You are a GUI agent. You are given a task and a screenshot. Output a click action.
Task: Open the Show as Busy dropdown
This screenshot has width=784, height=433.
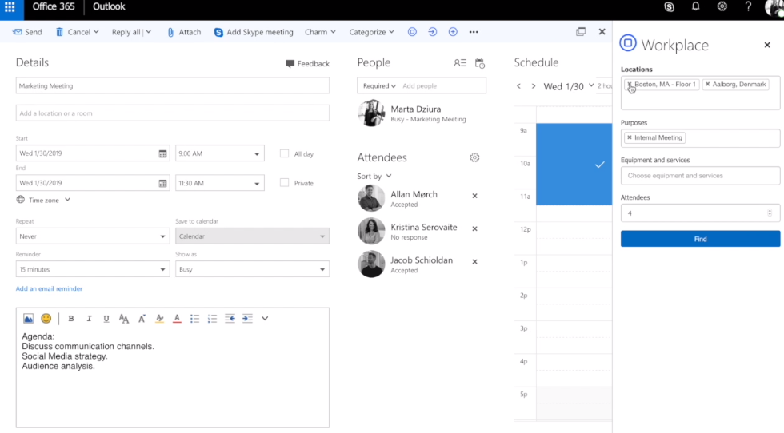[252, 269]
